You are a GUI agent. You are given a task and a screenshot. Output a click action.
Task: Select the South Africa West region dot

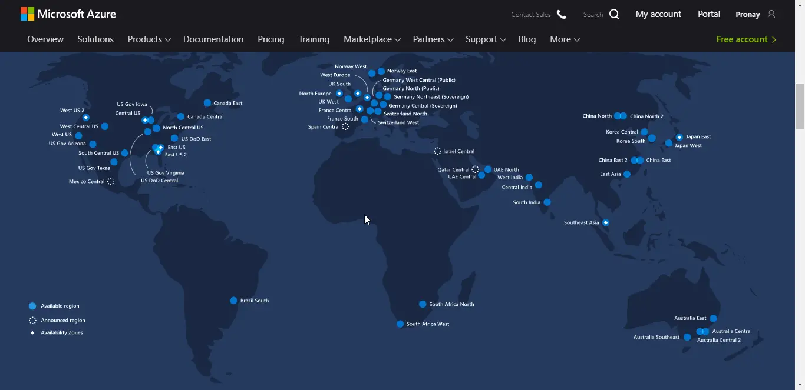pyautogui.click(x=400, y=324)
